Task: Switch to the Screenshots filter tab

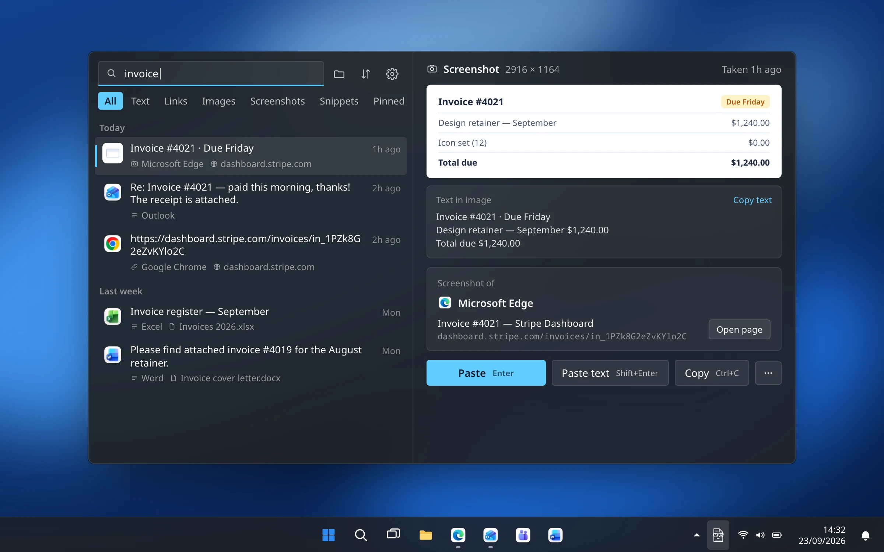Action: pos(277,101)
